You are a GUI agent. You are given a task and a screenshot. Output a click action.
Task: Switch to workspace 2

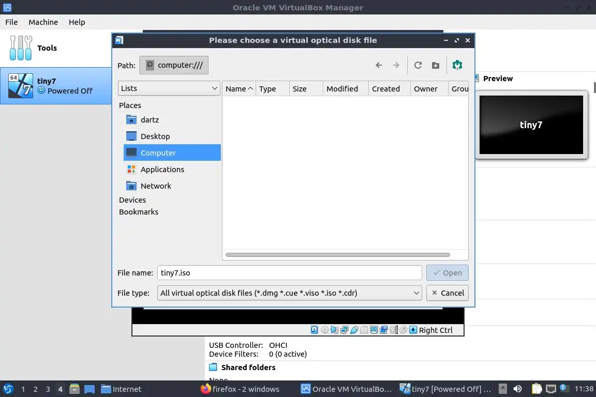[x=35, y=389]
